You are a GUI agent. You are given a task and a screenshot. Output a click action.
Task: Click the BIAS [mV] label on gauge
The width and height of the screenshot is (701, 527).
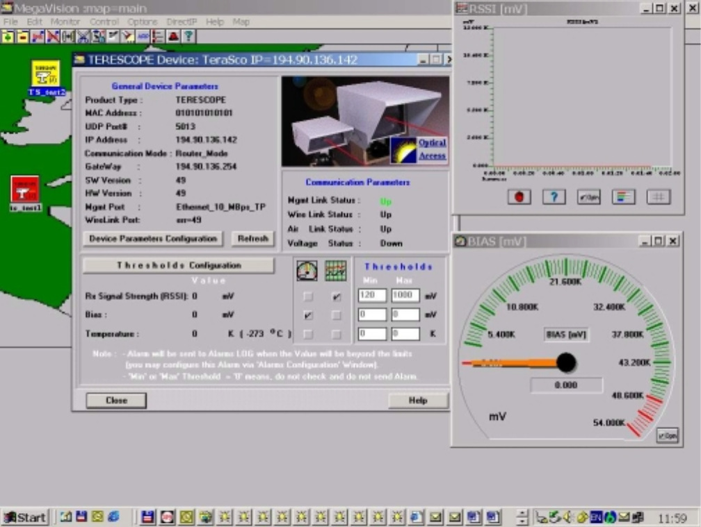(x=566, y=335)
